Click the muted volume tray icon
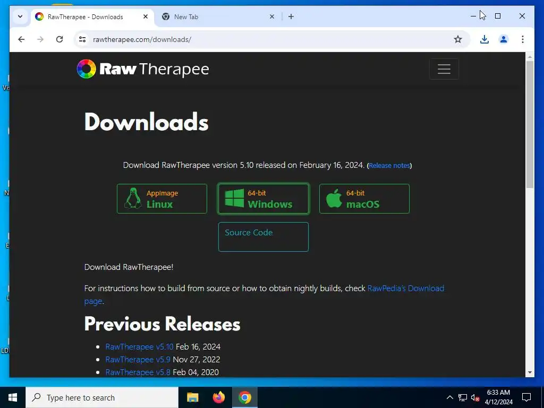The height and width of the screenshot is (408, 544). click(475, 397)
